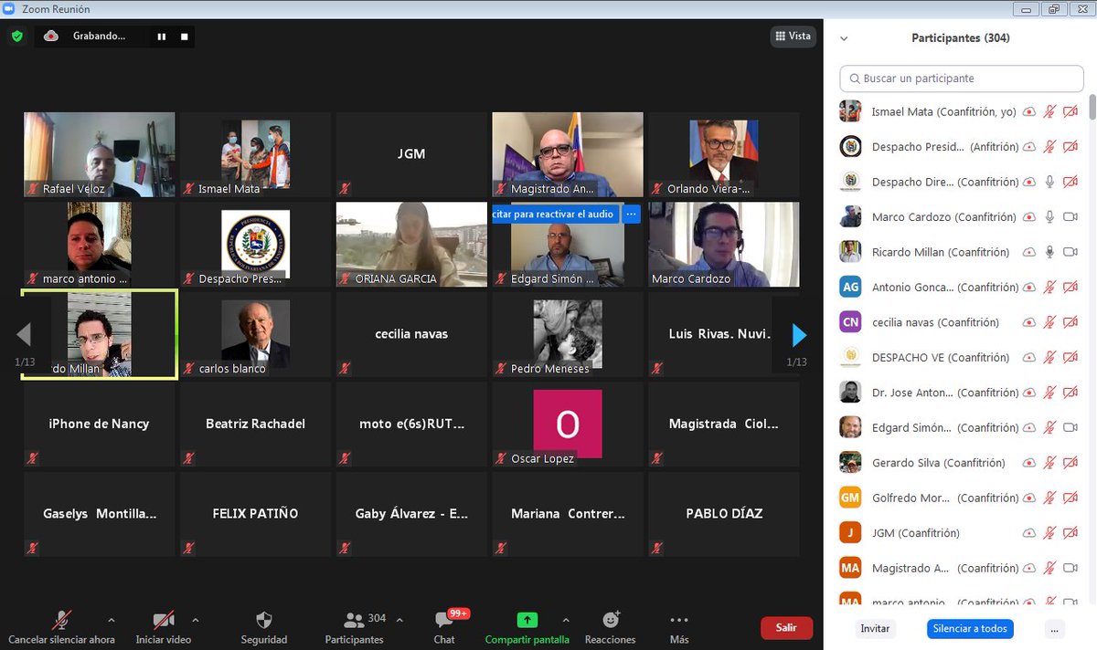Screen dimensions: 1097x650
Task: Click Silenciar a todos
Action: coord(970,629)
